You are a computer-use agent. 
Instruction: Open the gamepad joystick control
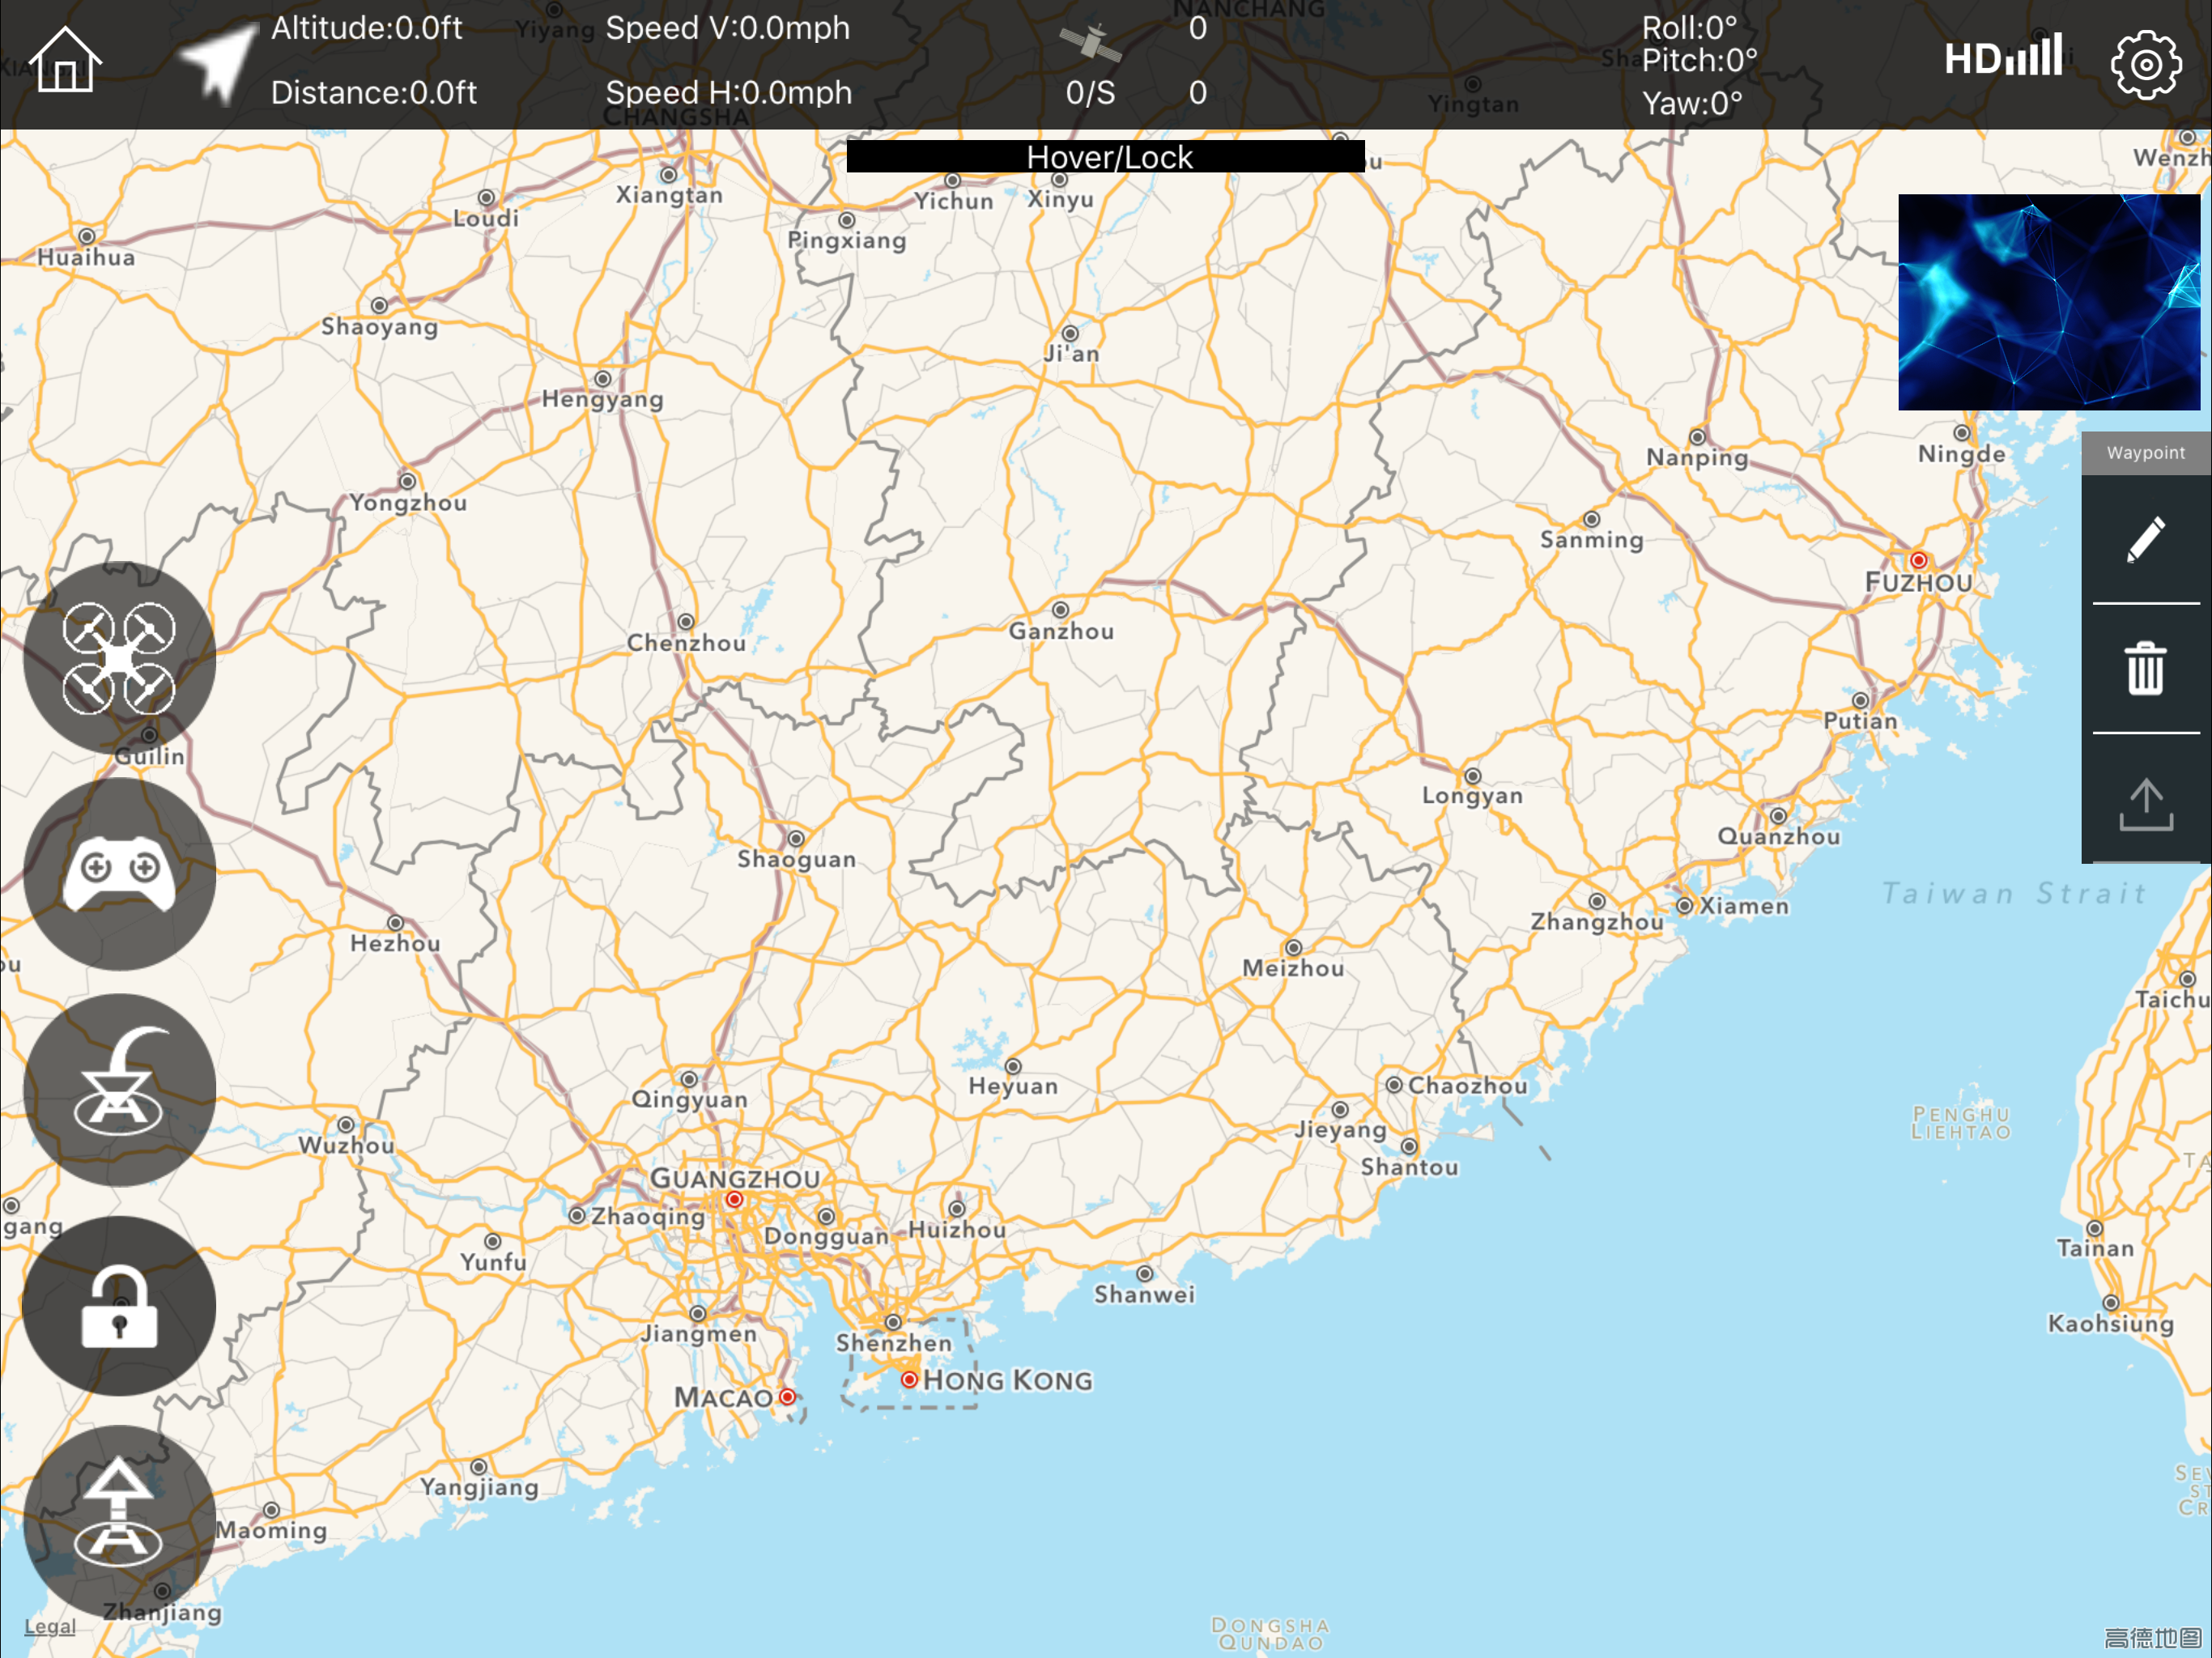point(119,873)
